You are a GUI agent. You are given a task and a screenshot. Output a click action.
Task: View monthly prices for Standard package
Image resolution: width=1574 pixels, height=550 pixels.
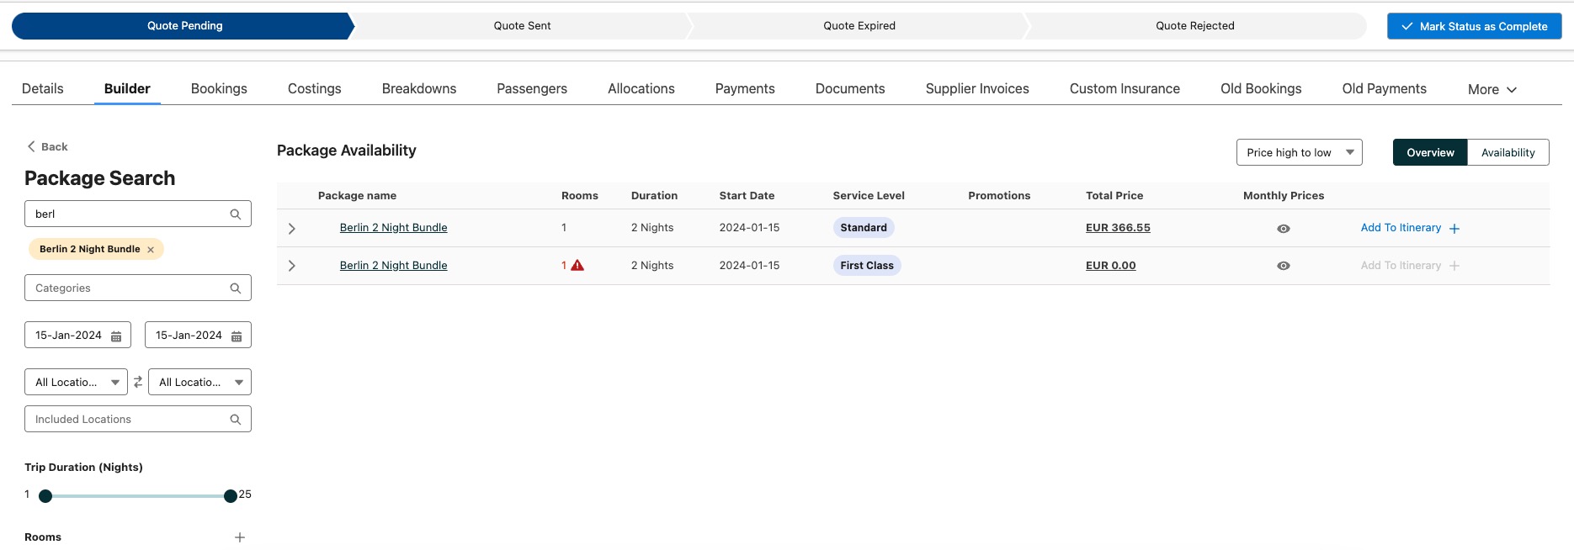pyautogui.click(x=1283, y=229)
